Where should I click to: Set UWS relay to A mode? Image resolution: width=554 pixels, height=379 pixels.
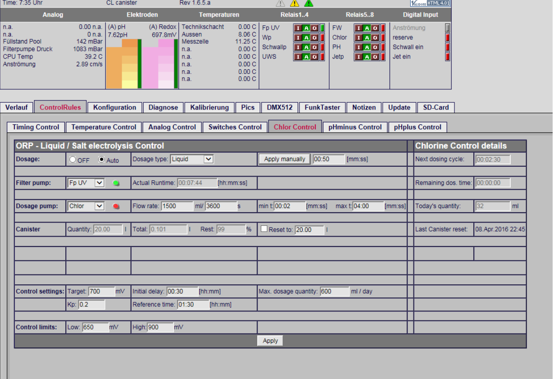click(x=306, y=57)
